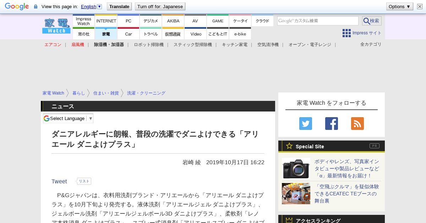Screen dimensions: 426x223
Task: Follow 家電 Watch on Twitter
Action: (x=306, y=124)
